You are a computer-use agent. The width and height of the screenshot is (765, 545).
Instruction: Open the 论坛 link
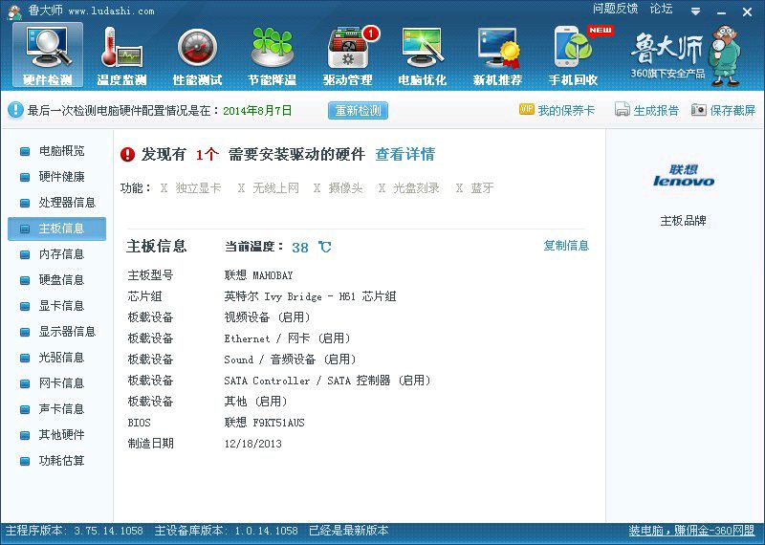[661, 9]
